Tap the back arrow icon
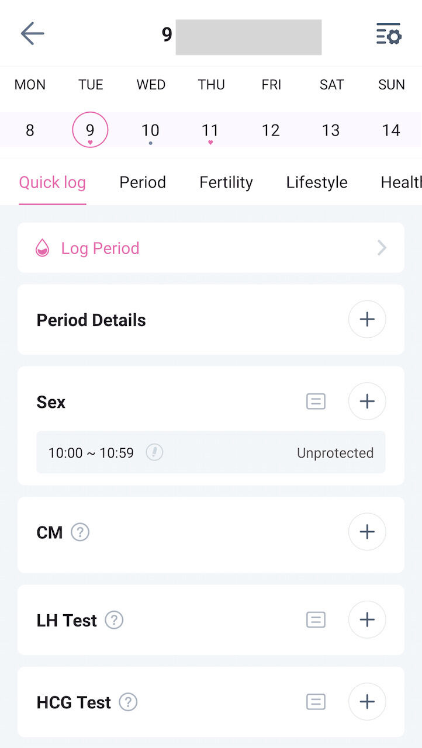This screenshot has height=748, width=422. [x=33, y=34]
